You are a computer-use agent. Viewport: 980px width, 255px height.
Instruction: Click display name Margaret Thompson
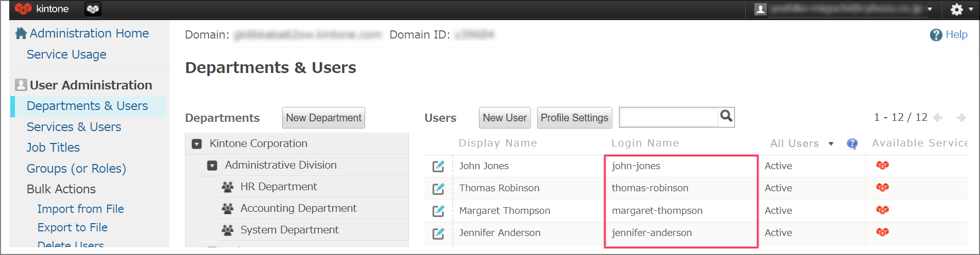click(x=505, y=211)
